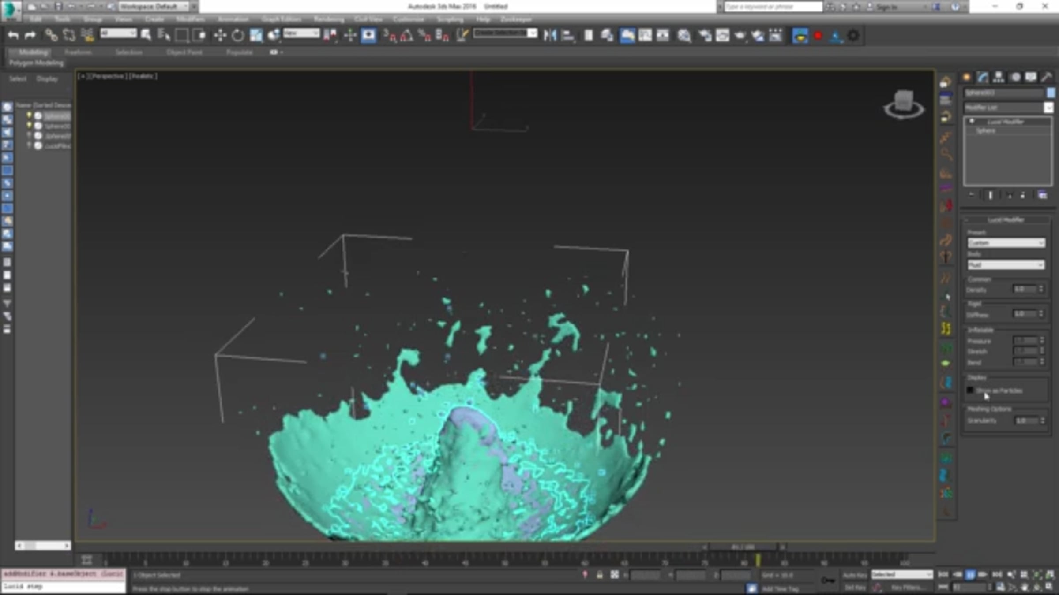
Task: Toggle the Angle Snap button
Action: click(x=407, y=35)
